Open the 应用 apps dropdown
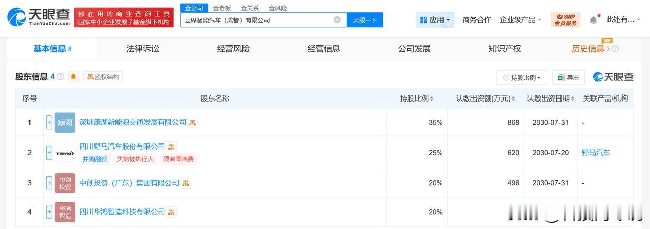Viewport: 650px width, 229px height. click(435, 20)
